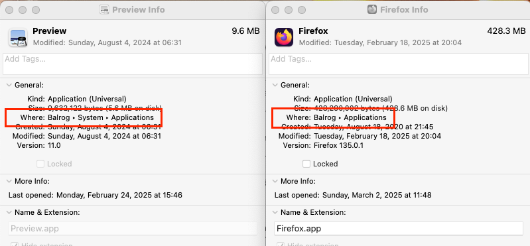530x246 pixels.
Task: Click the Preview.app name field
Action: (x=133, y=228)
